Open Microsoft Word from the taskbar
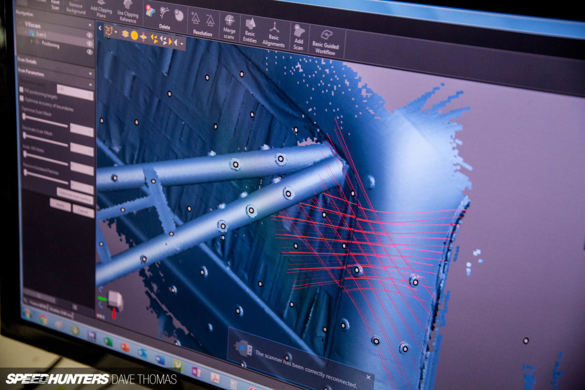 coord(91,335)
